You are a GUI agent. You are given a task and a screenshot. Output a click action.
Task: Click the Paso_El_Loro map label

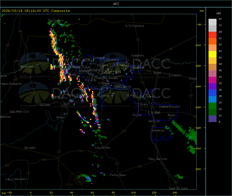[x=178, y=188]
